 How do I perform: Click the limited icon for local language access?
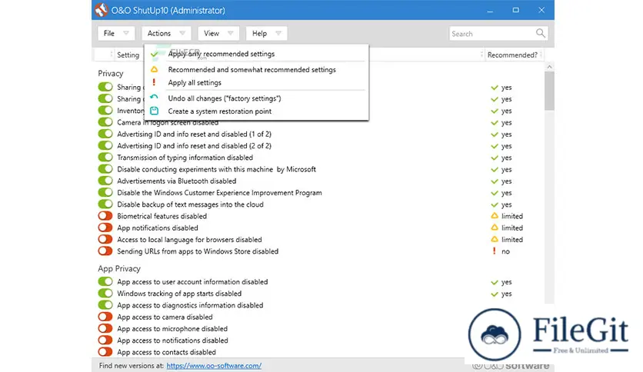[495, 239]
